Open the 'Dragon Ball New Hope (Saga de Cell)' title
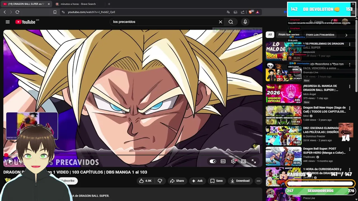This screenshot has width=358, height=201. point(324,109)
